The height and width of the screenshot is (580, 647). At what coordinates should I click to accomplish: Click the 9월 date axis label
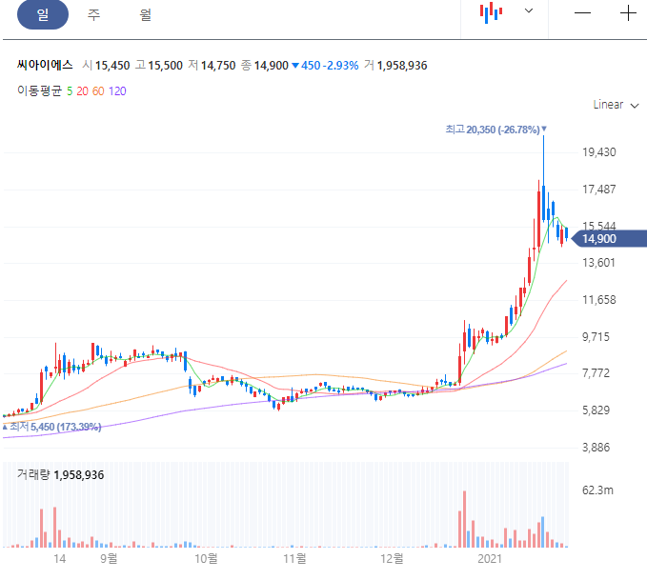109,558
